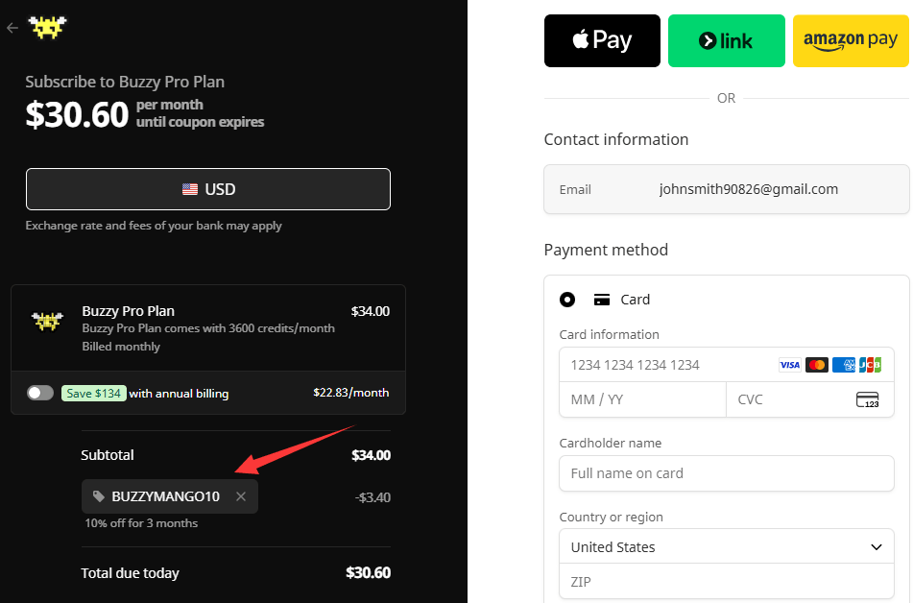Click the MM / YY expiry field

pyautogui.click(x=643, y=399)
